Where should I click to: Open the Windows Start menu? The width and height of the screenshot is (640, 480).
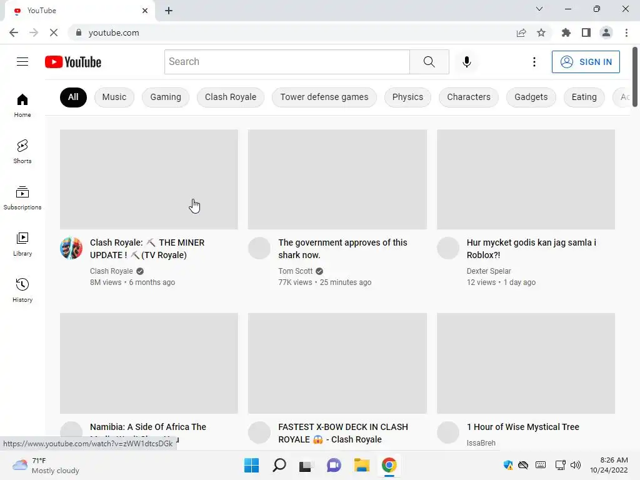click(x=251, y=465)
